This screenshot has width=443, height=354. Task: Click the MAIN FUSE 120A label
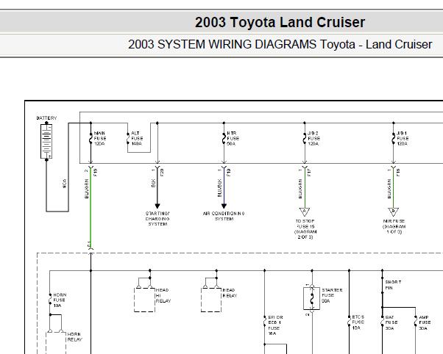pyautogui.click(x=100, y=138)
